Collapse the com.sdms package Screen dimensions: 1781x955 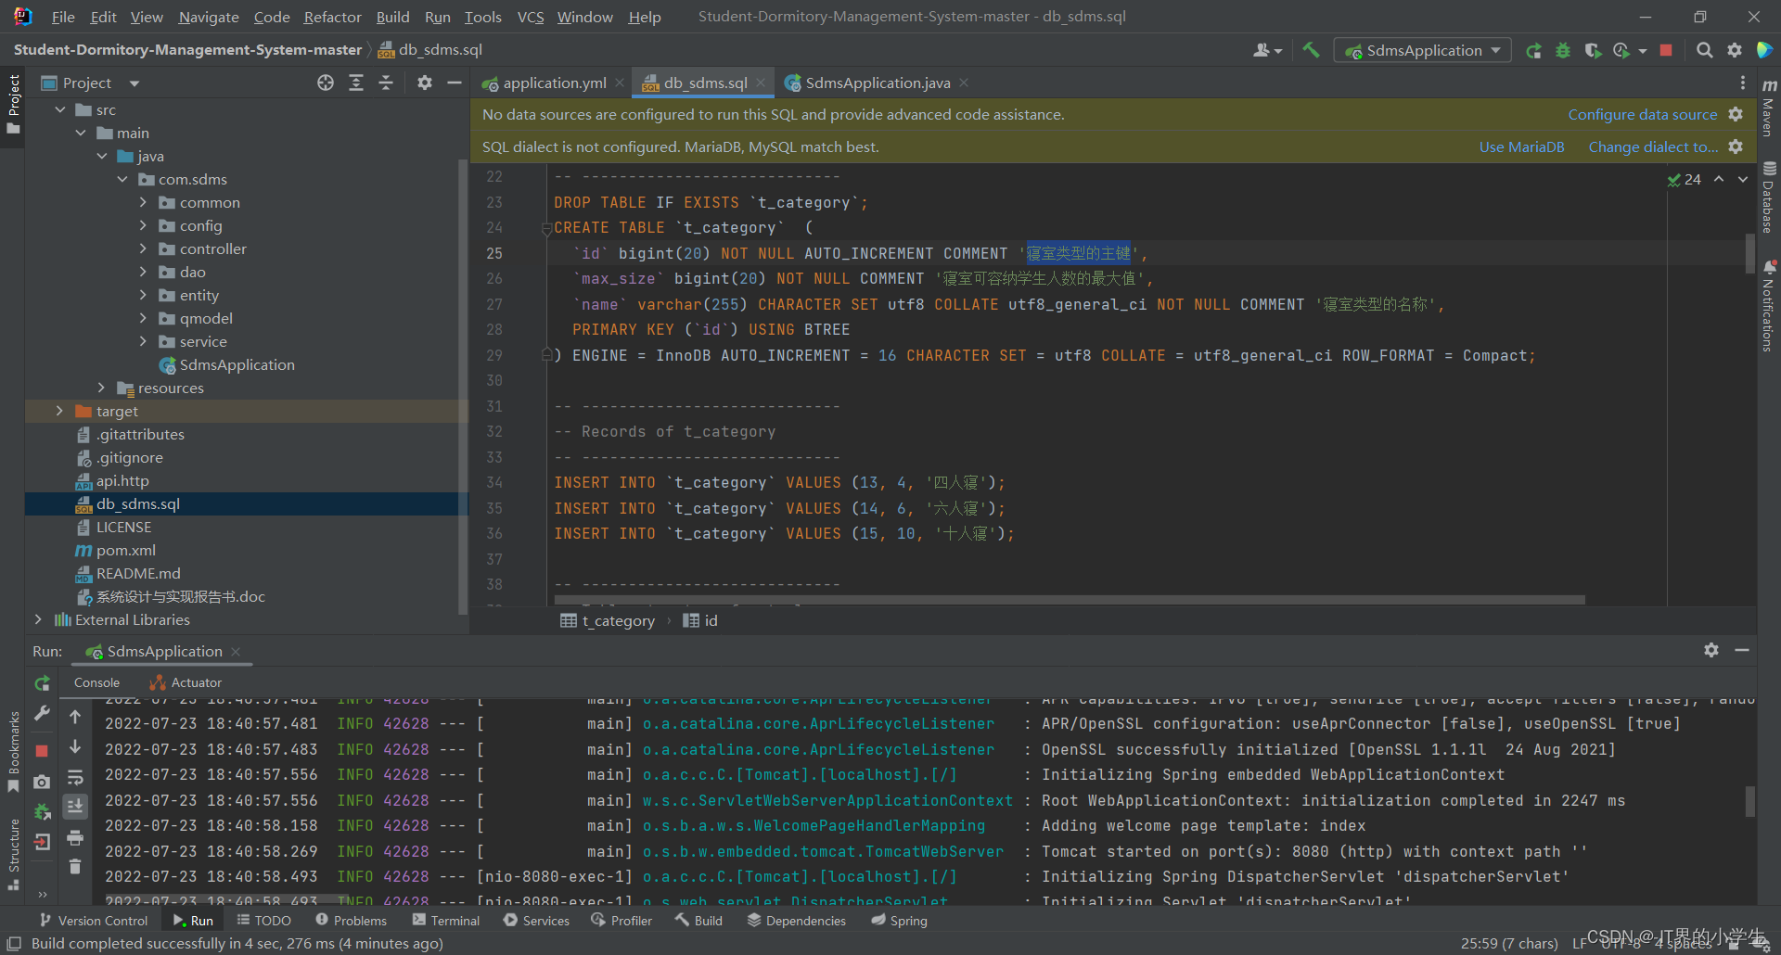click(122, 179)
